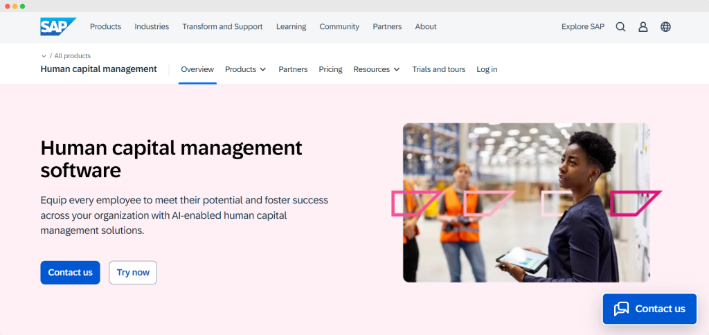Follow the All products breadcrumb link
The height and width of the screenshot is (335, 709).
click(73, 56)
